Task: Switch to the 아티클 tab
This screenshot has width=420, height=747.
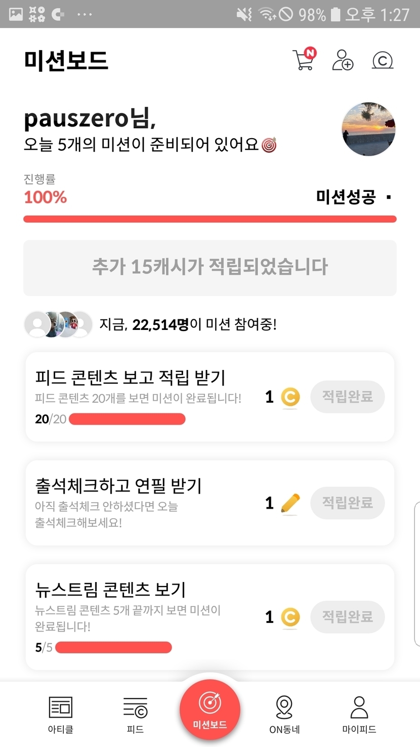Action: 60,714
